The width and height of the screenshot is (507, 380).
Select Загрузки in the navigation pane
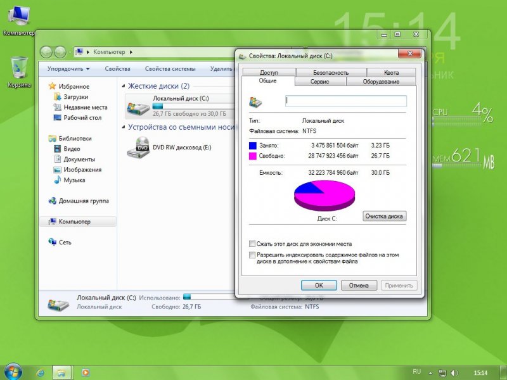tap(75, 97)
